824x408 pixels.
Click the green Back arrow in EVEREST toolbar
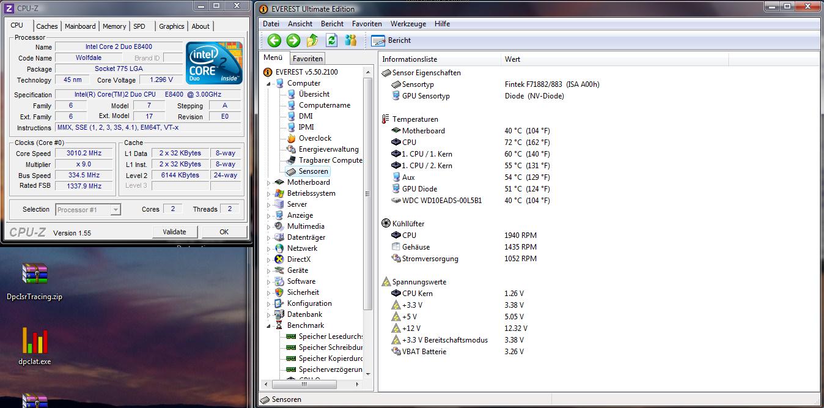click(x=274, y=40)
